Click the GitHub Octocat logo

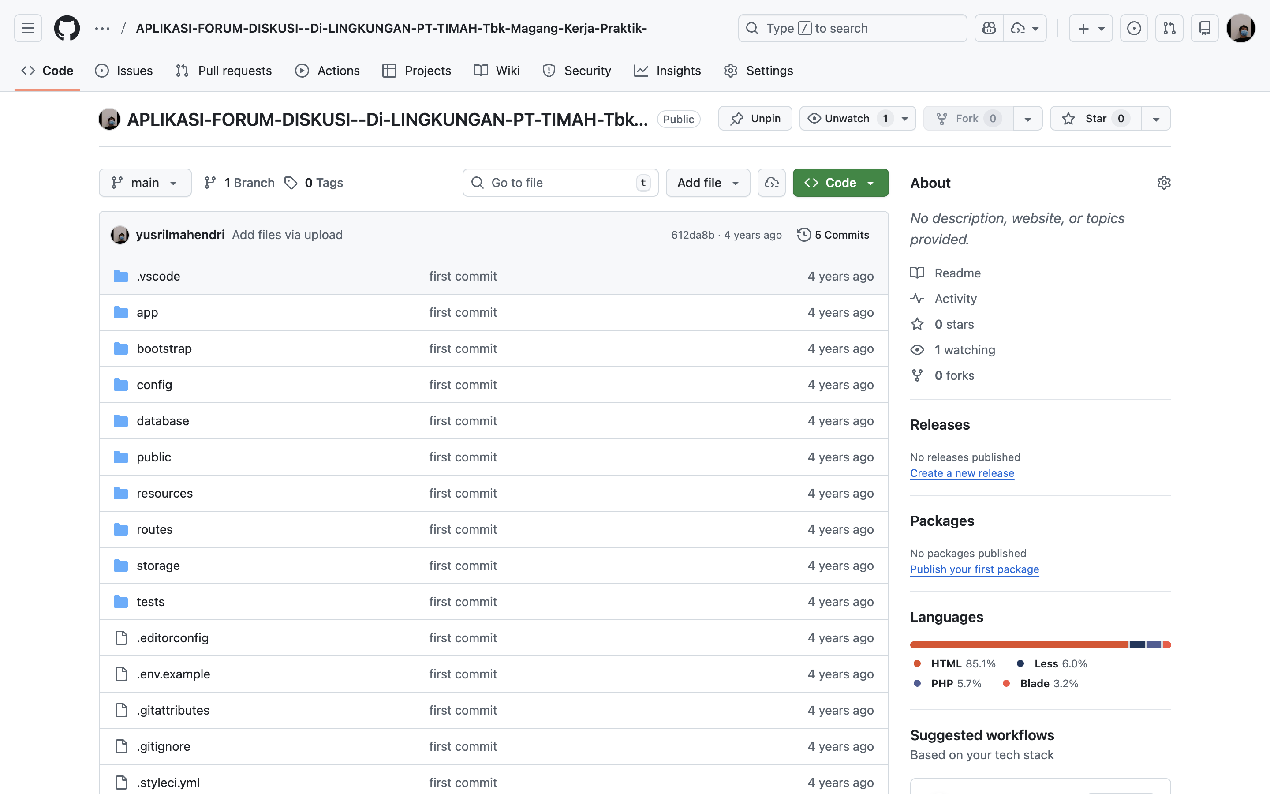pyautogui.click(x=67, y=28)
